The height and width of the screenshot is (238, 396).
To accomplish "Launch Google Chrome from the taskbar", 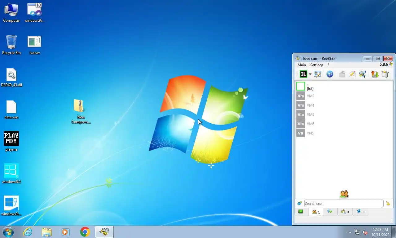I will (x=85, y=232).
